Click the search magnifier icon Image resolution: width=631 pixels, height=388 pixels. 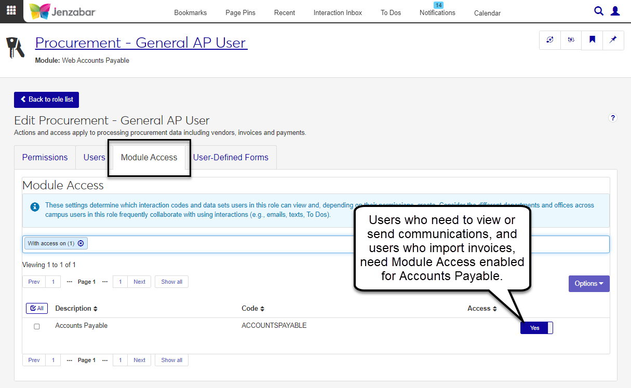[x=599, y=11]
